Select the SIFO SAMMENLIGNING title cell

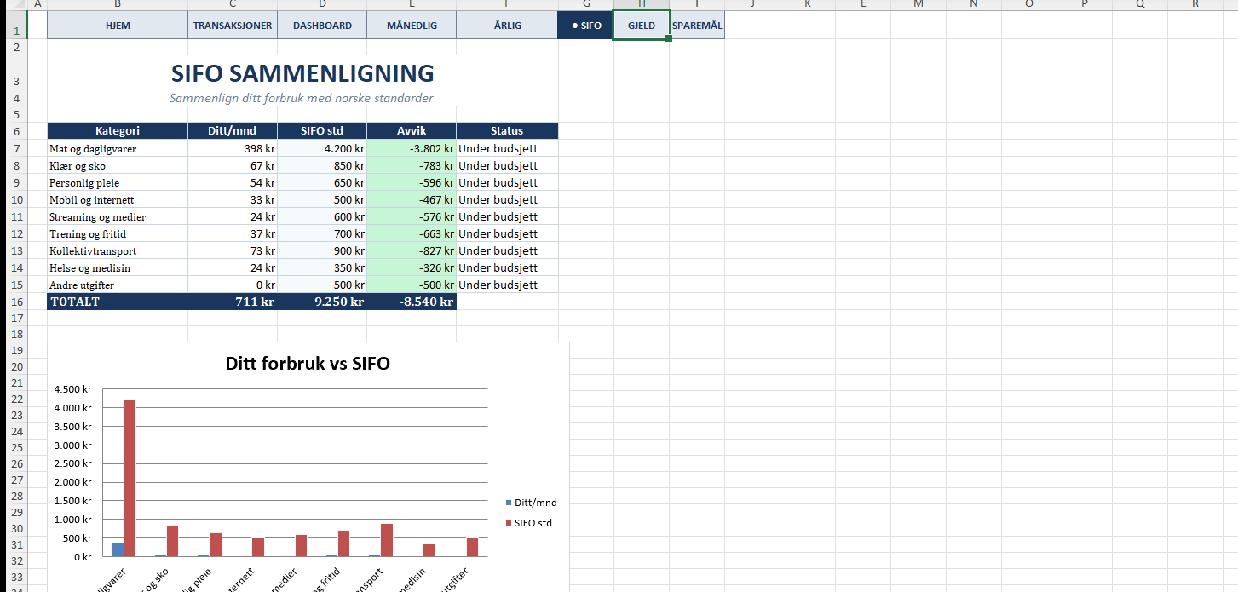point(302,73)
